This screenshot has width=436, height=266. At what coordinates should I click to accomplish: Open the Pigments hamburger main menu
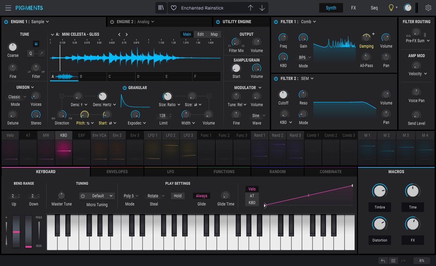pos(8,8)
